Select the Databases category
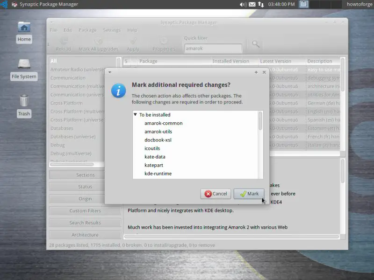This screenshot has height=280, width=374. click(62, 128)
